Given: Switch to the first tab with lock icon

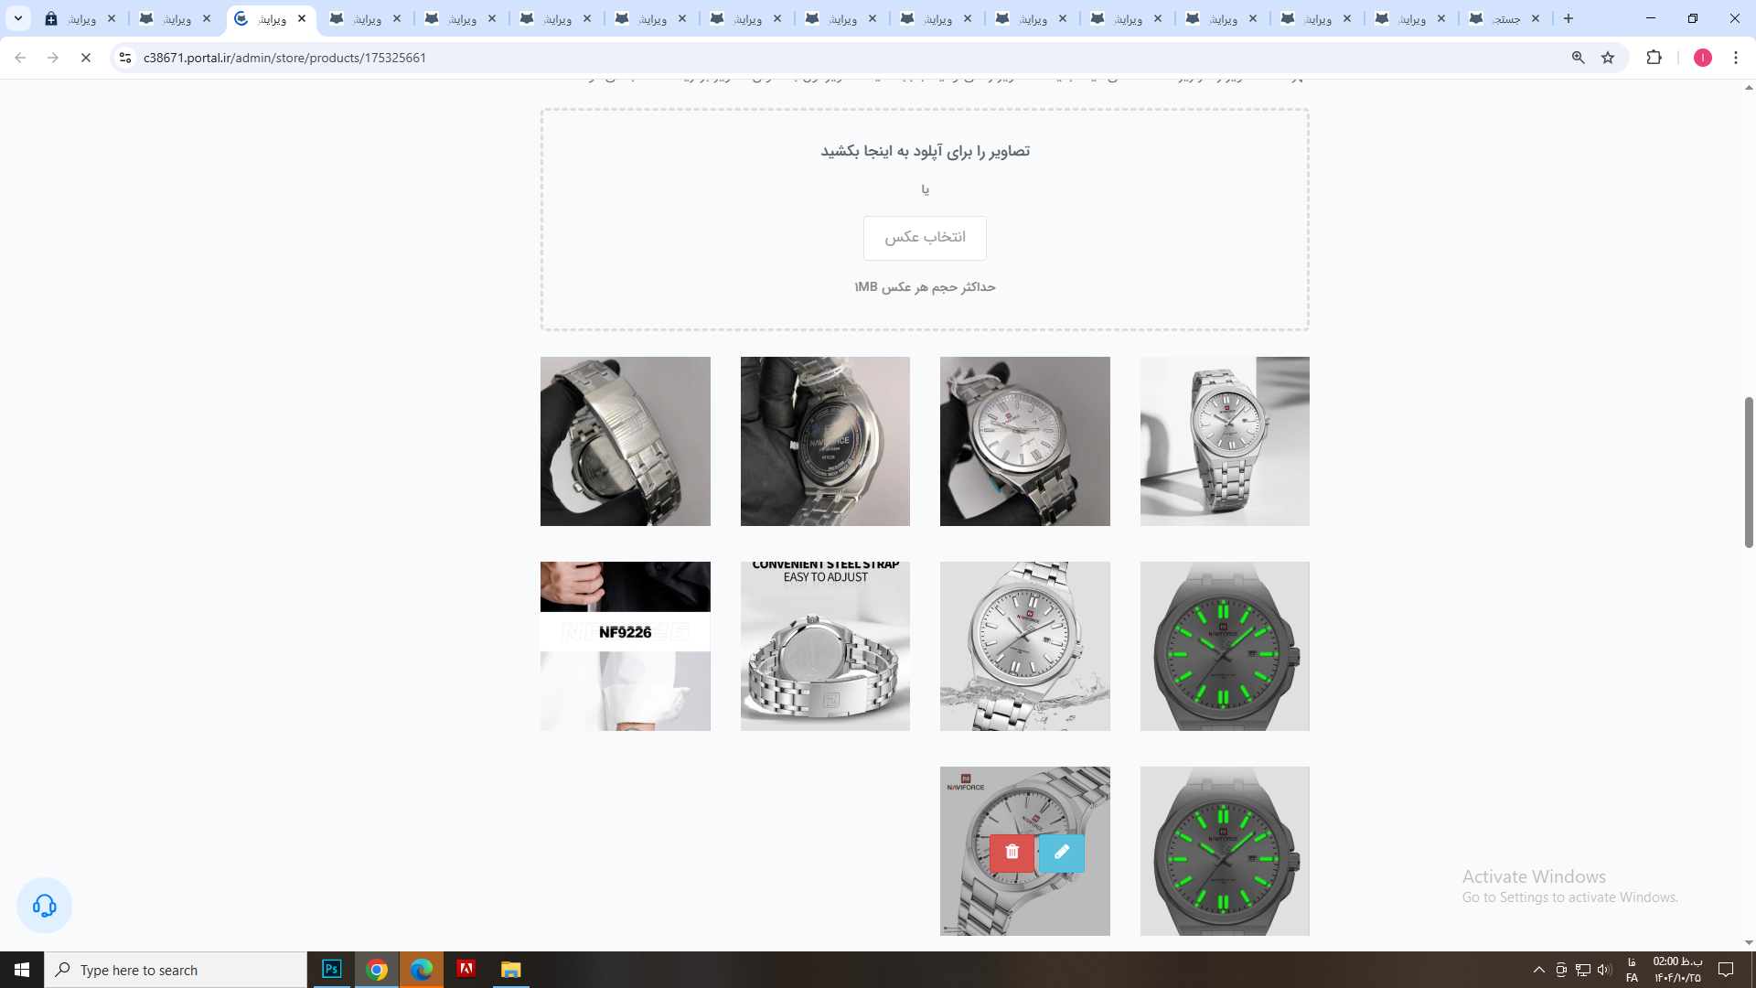Looking at the screenshot, I should (80, 18).
